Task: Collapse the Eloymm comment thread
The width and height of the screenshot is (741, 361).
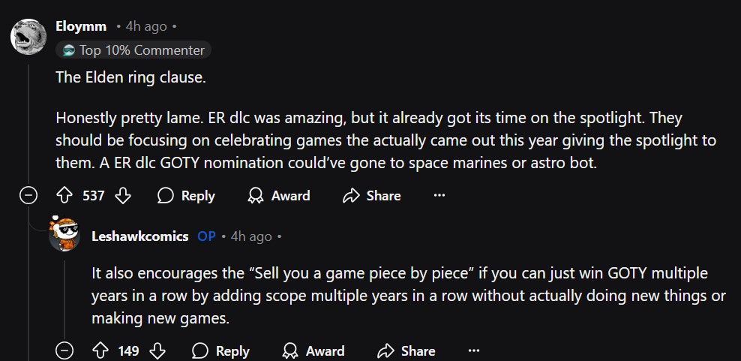Action: click(28, 196)
